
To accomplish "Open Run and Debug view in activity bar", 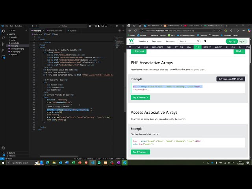I will pos(3,50).
